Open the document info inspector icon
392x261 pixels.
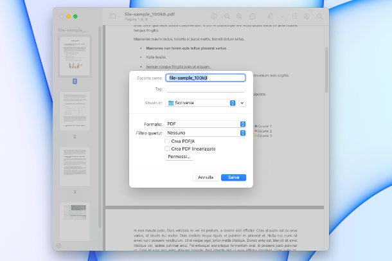pyautogui.click(x=214, y=16)
